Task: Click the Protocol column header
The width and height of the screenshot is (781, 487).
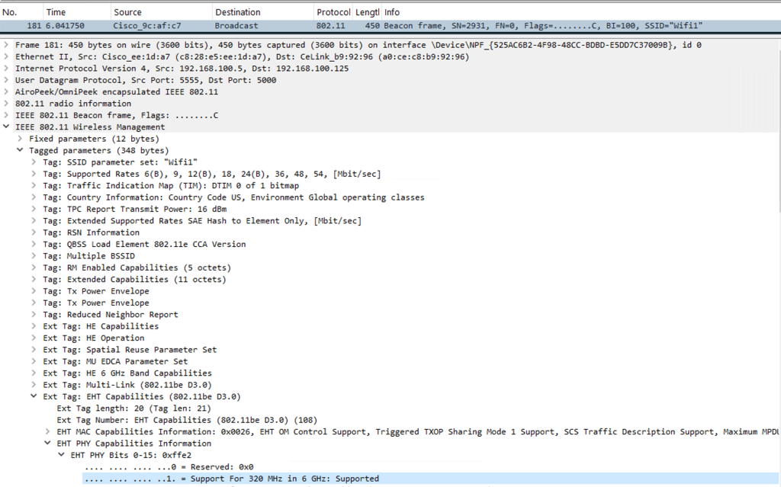Action: pyautogui.click(x=333, y=12)
